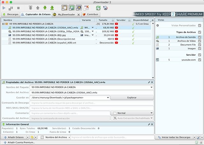The width and height of the screenshot is (204, 145).
Task: Collapse the package tree row
Action: [x=3, y=24]
